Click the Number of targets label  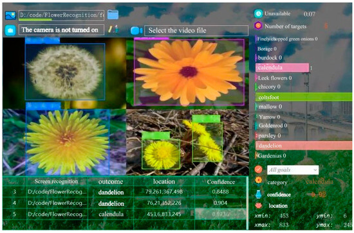[285, 26]
